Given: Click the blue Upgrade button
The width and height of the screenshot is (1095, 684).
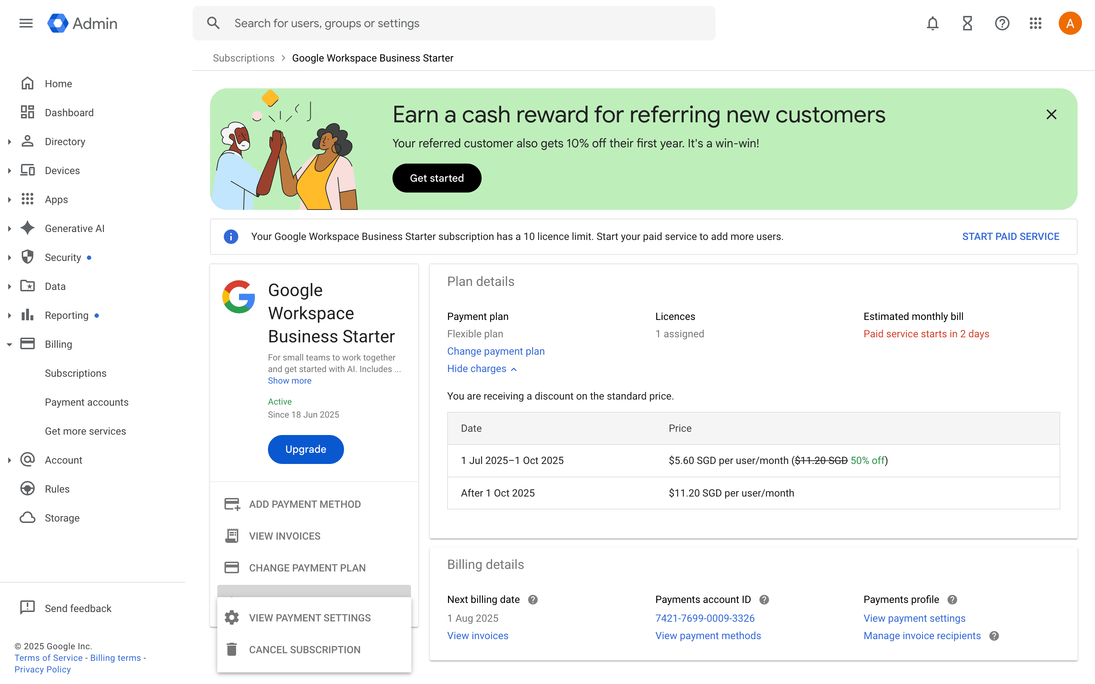Looking at the screenshot, I should (x=305, y=449).
